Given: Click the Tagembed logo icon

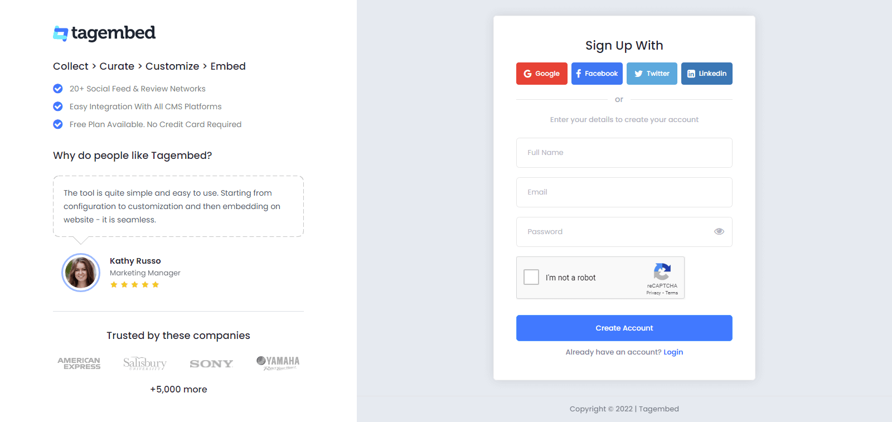Looking at the screenshot, I should coord(60,33).
